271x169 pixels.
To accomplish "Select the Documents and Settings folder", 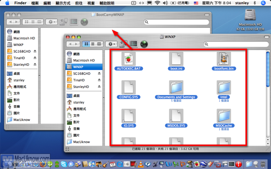I will click(176, 87).
